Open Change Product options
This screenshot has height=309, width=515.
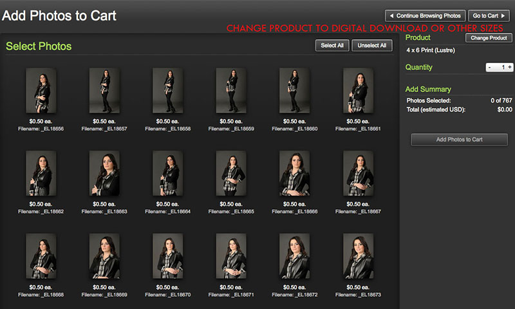pos(489,39)
